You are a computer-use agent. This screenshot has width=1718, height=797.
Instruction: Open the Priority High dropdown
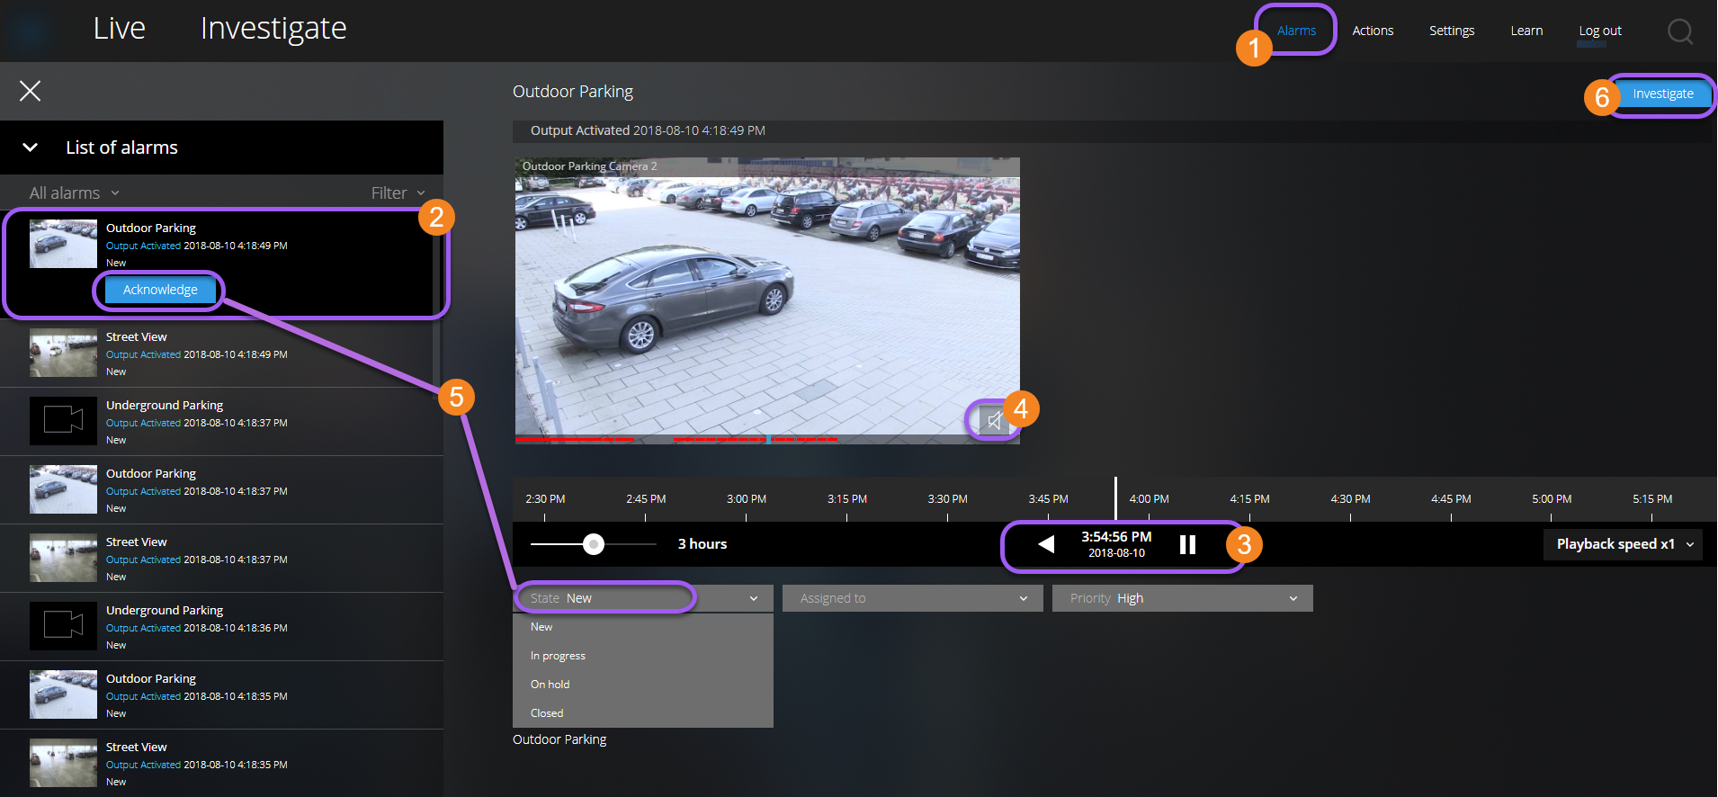pyautogui.click(x=1182, y=598)
